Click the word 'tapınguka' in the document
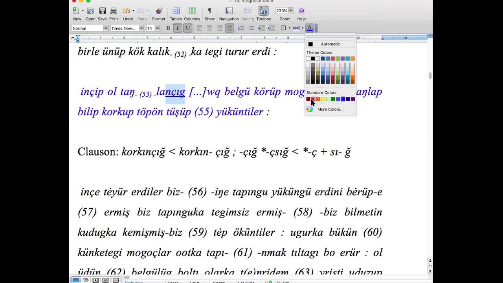Image resolution: width=503 pixels, height=283 pixels. tap(181, 212)
